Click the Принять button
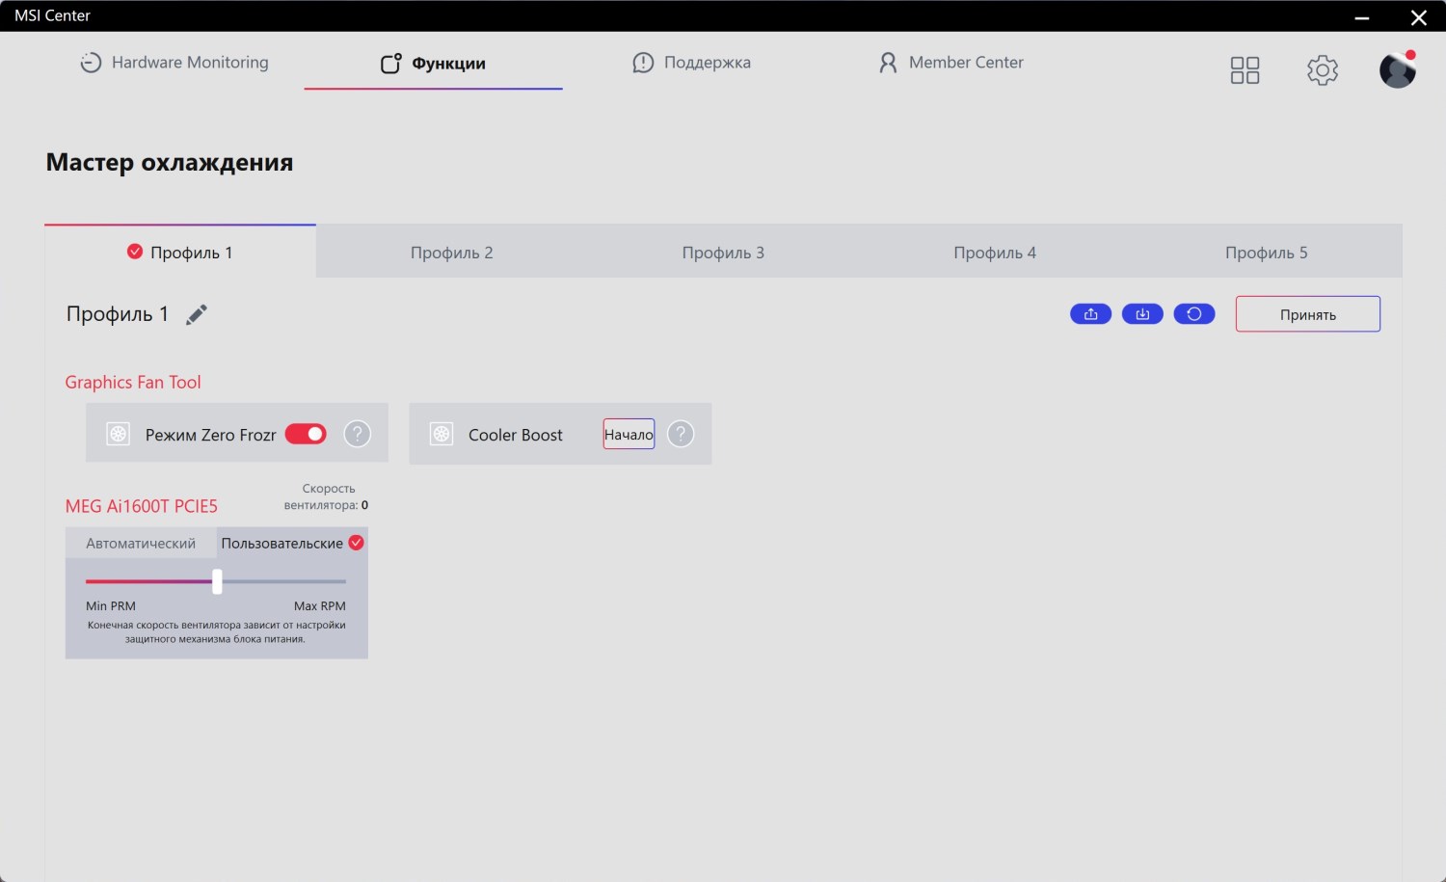 (x=1307, y=315)
